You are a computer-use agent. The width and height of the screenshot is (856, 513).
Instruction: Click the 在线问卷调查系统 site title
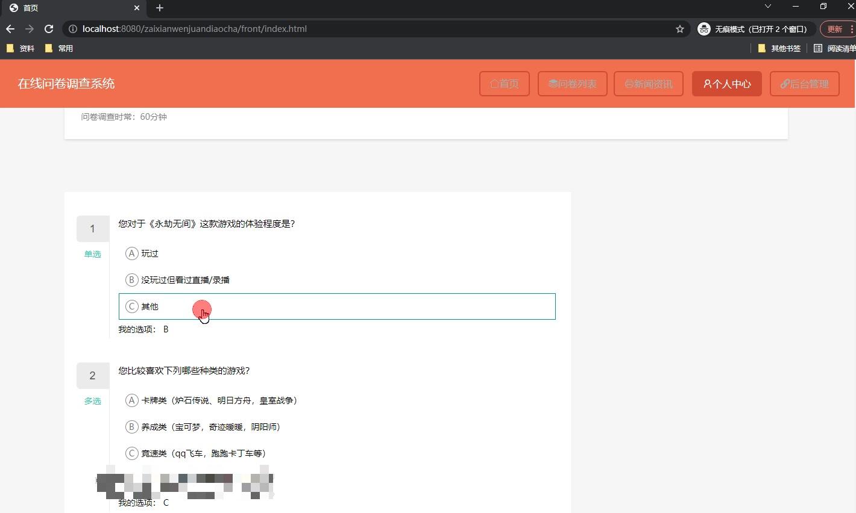point(66,84)
